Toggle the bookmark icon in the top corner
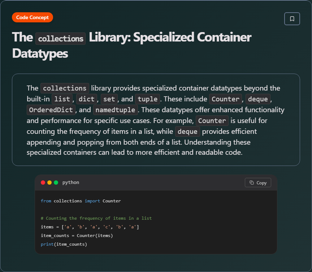The image size is (312, 272). [292, 18]
